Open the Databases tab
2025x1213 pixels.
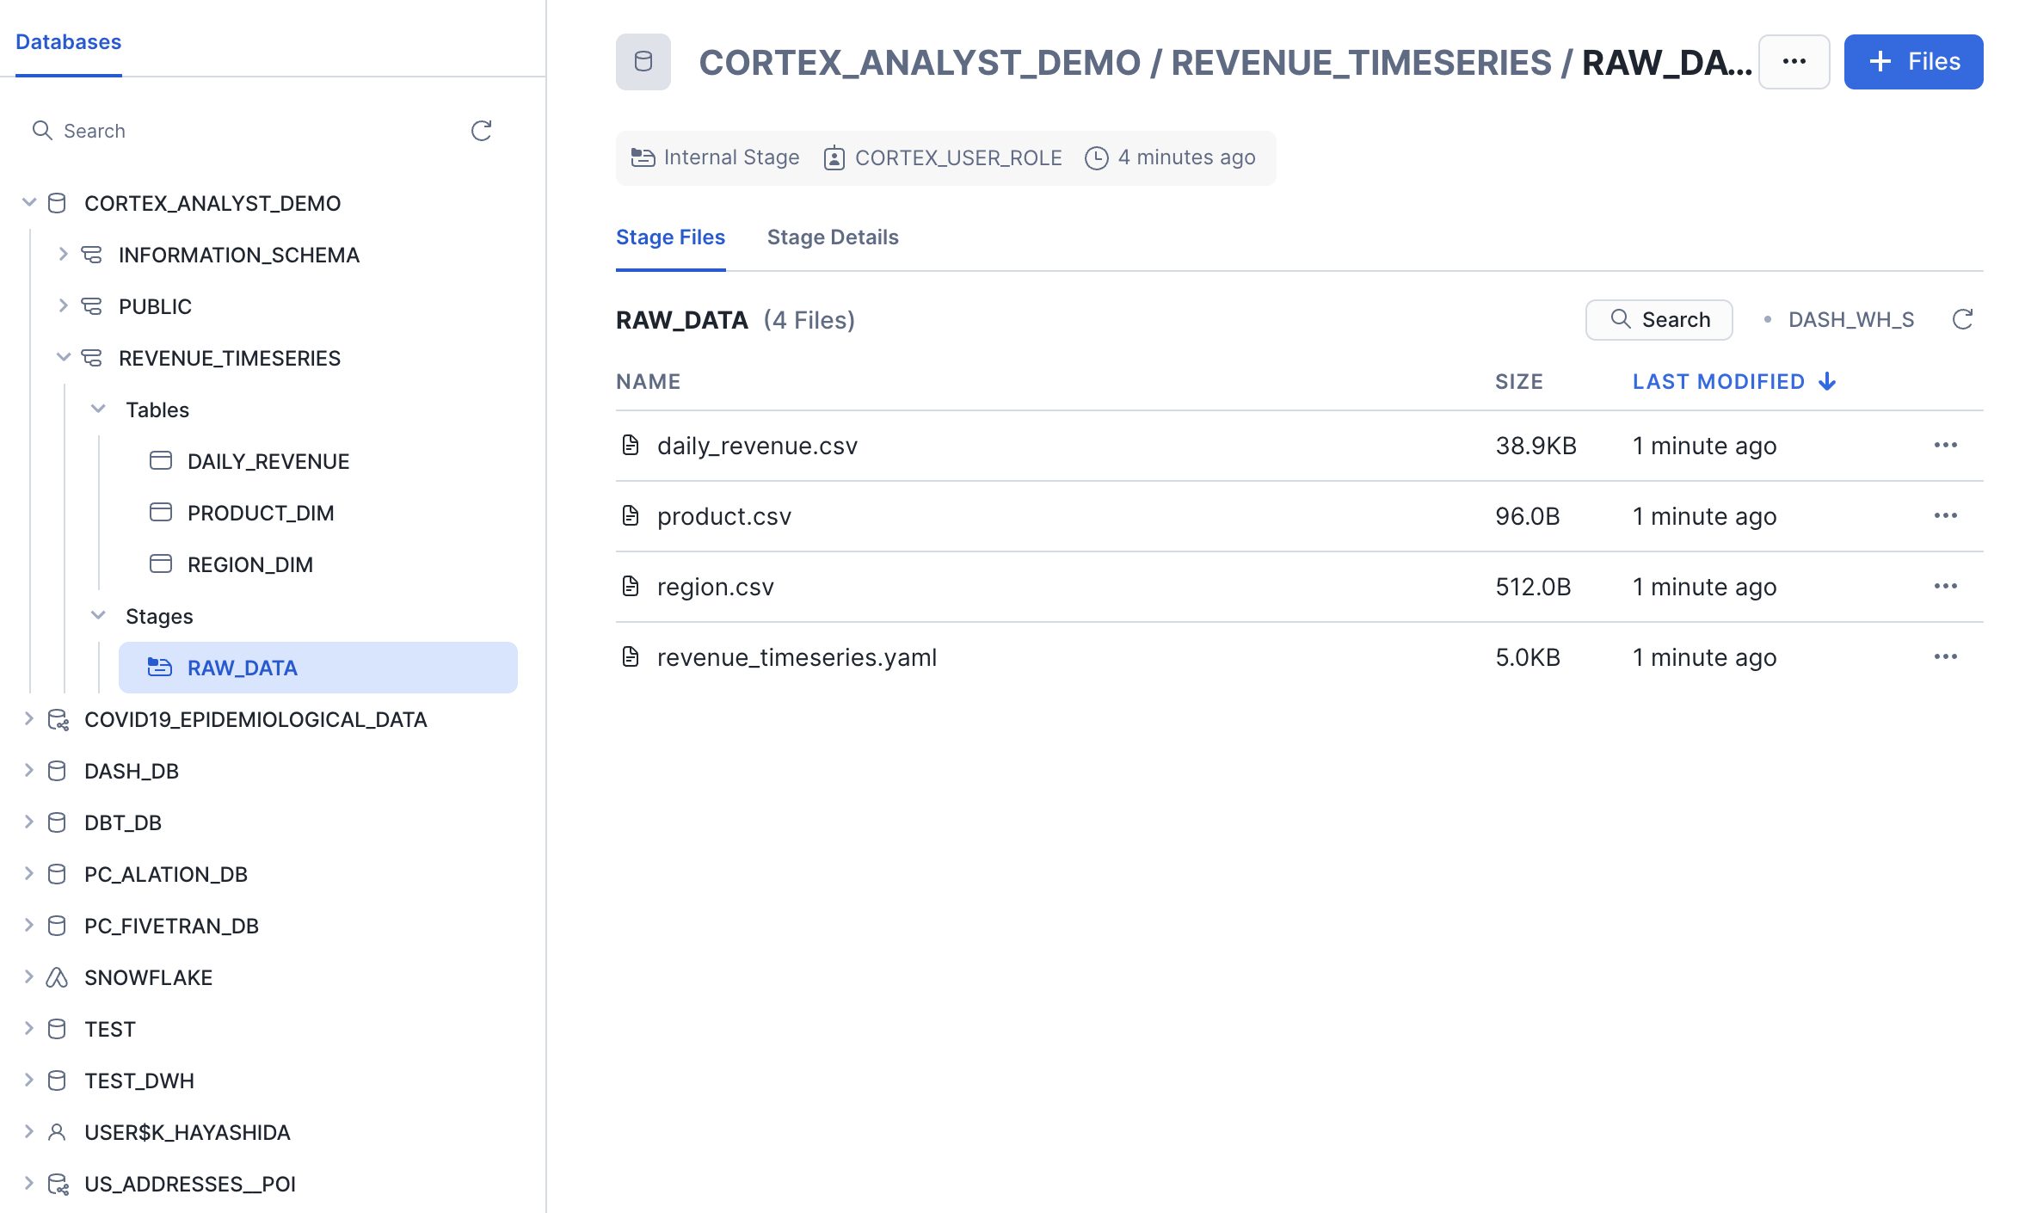[x=68, y=41]
